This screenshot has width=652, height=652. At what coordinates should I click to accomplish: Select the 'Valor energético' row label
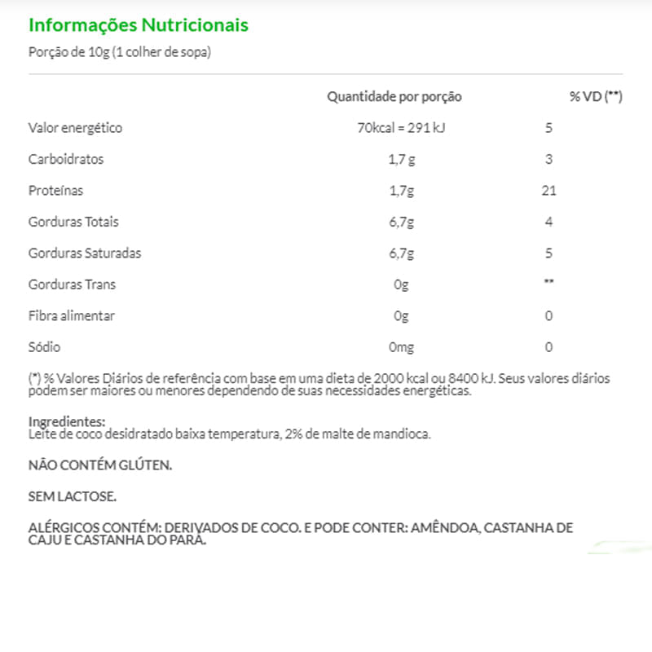point(75,128)
